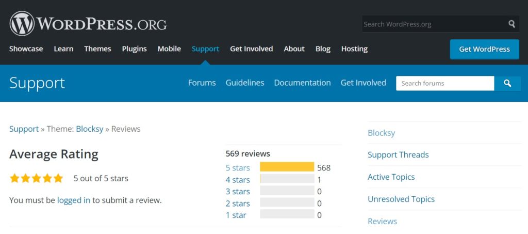Filter reviews by 4 stars

pos(238,180)
